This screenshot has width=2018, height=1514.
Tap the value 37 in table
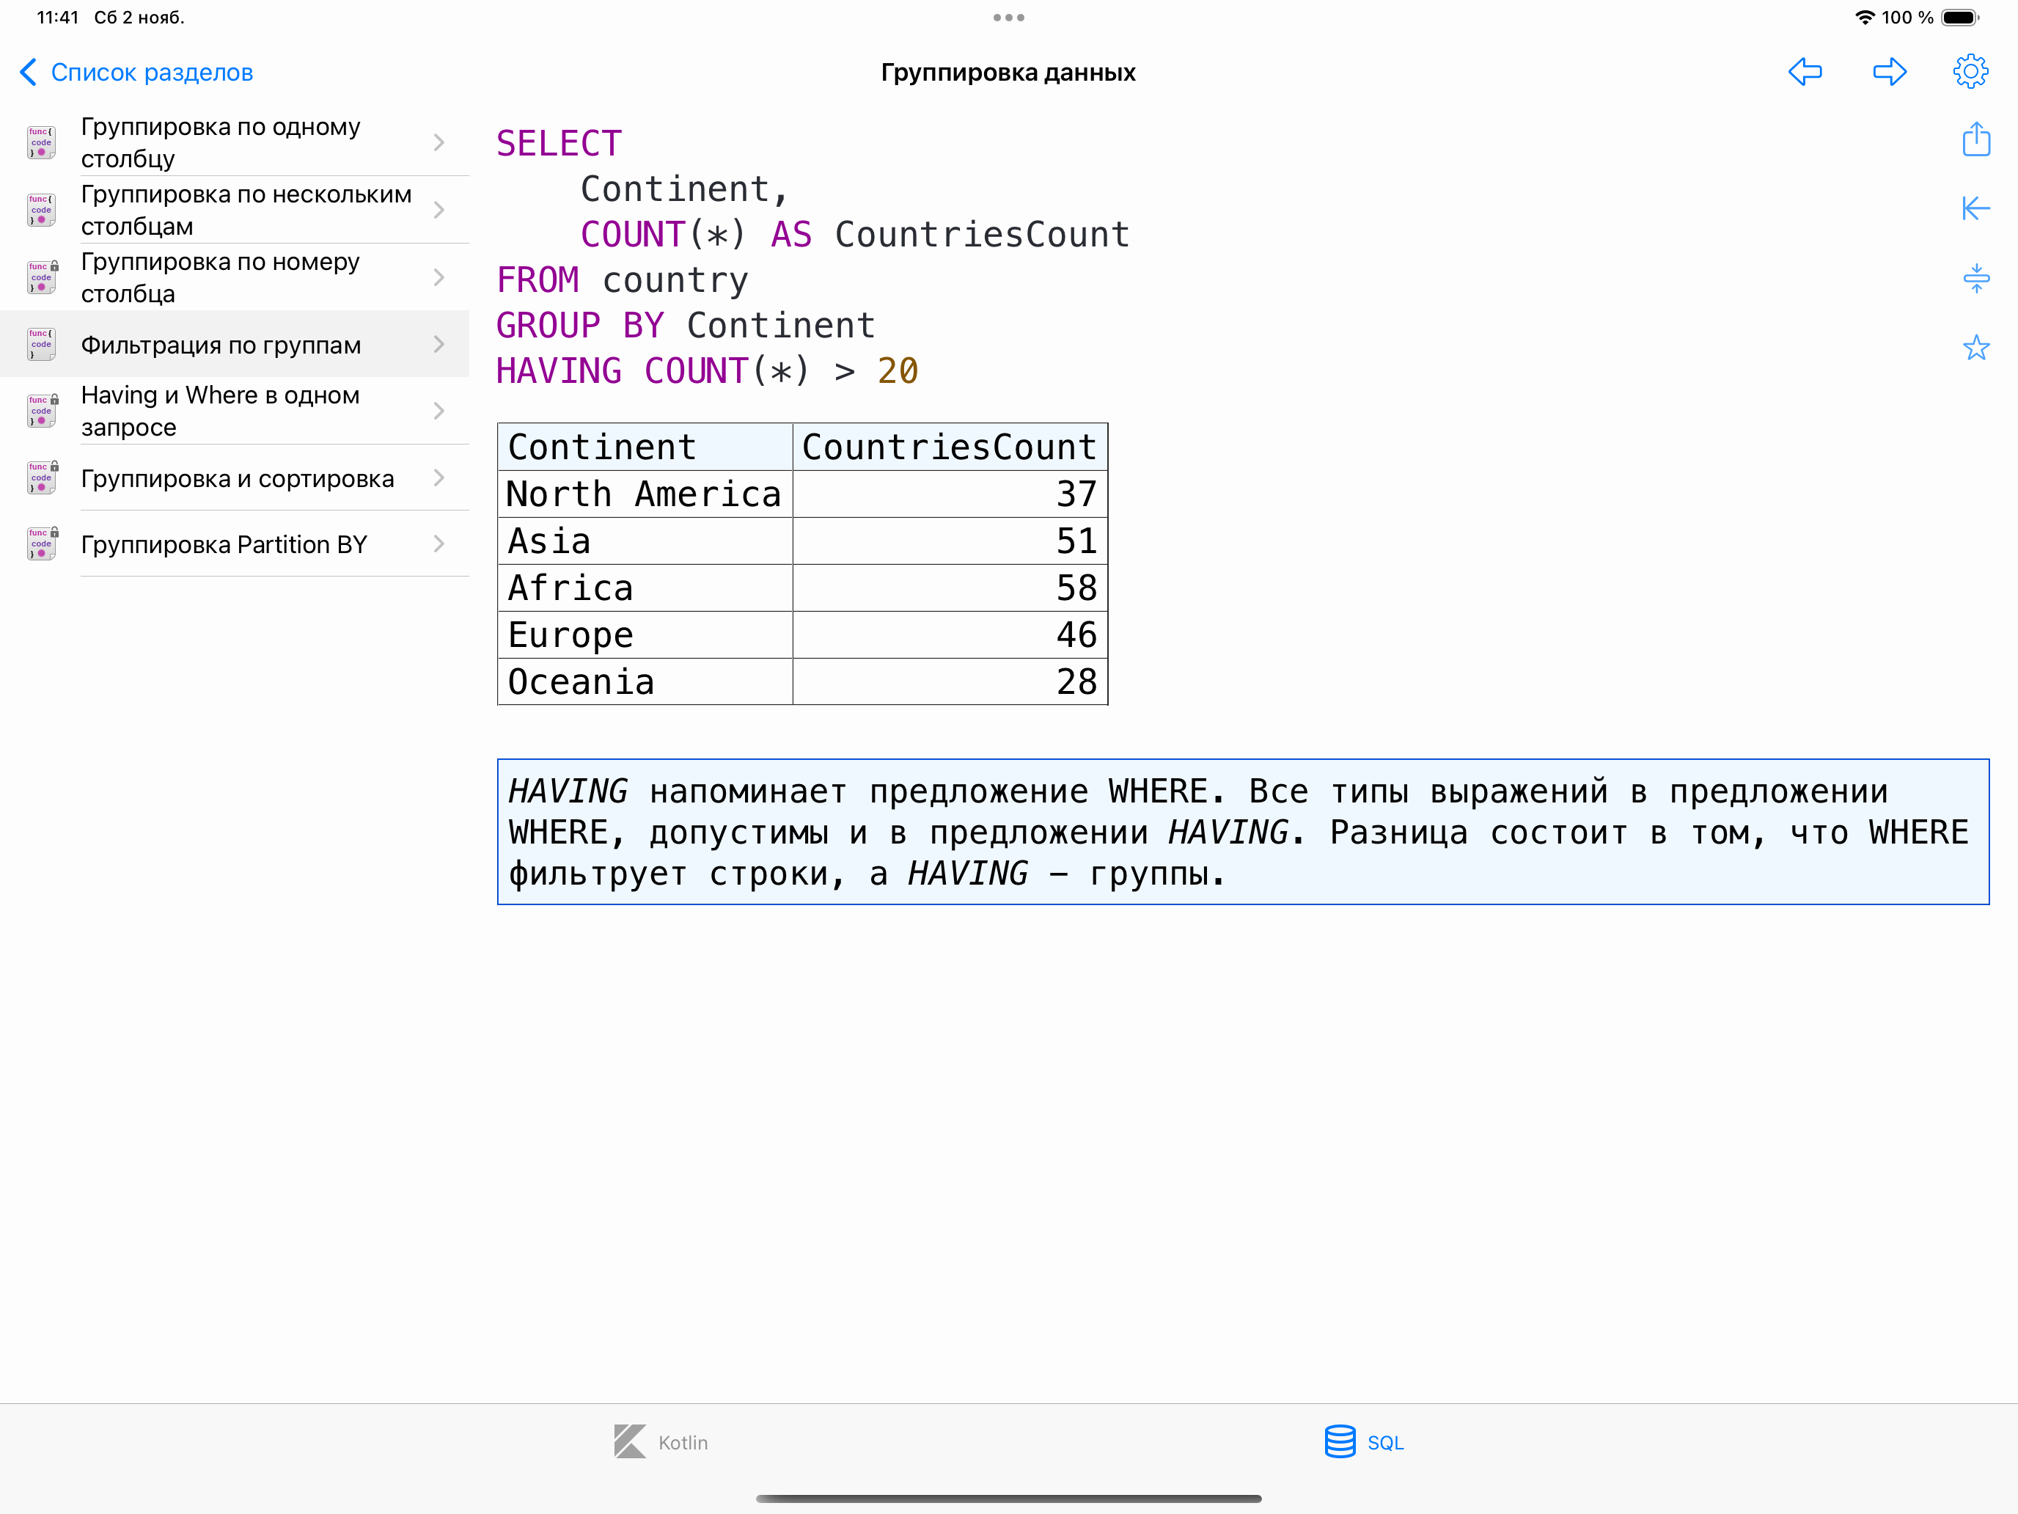(1076, 494)
